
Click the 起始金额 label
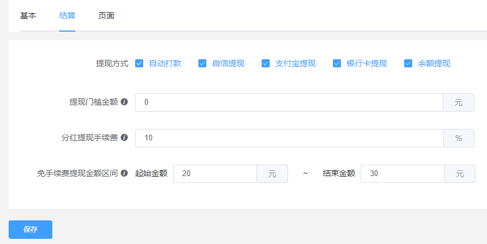pyautogui.click(x=152, y=173)
